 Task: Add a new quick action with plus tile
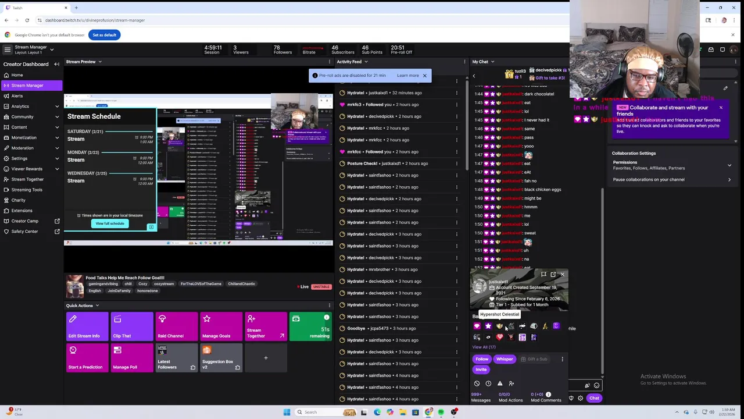[x=266, y=358]
